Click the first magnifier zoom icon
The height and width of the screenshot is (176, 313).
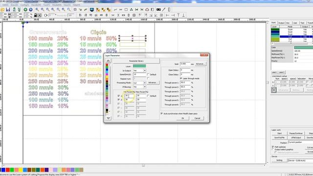coord(37,10)
